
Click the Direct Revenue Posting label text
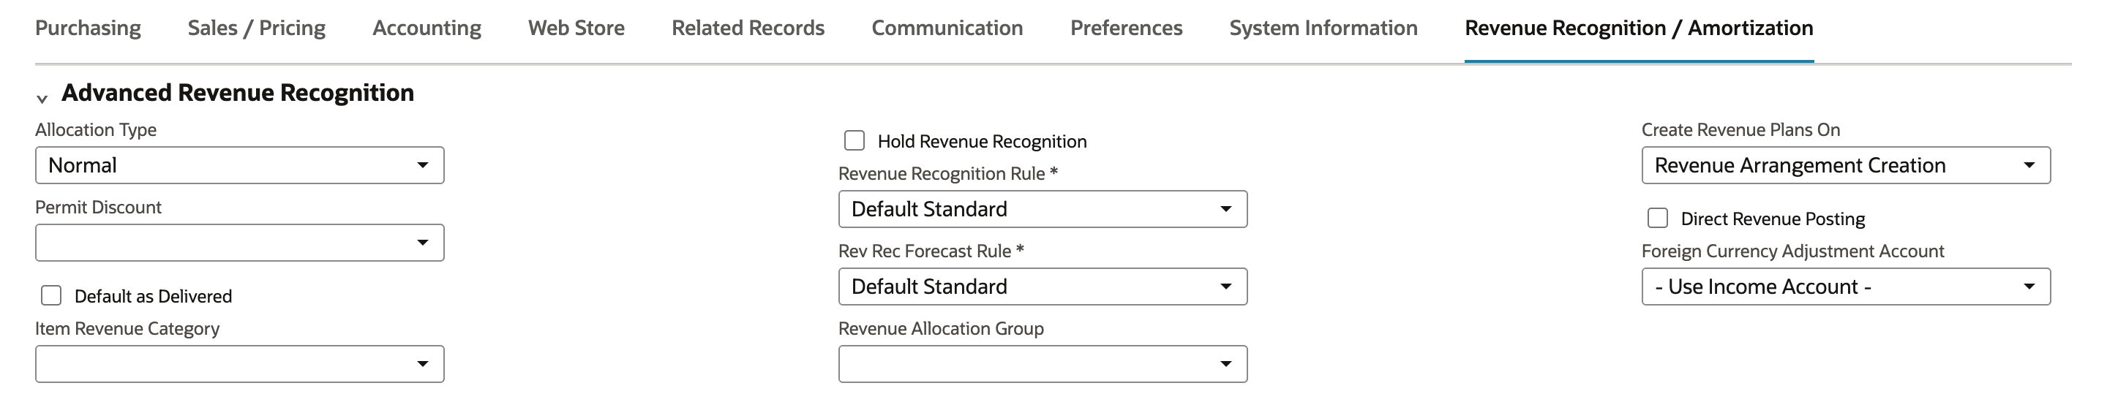(x=1773, y=219)
